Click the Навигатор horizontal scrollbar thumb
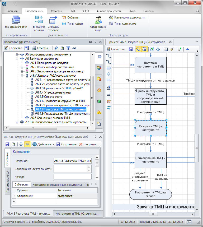Image resolution: width=203 pixels, height=227 pixels. 33,128
